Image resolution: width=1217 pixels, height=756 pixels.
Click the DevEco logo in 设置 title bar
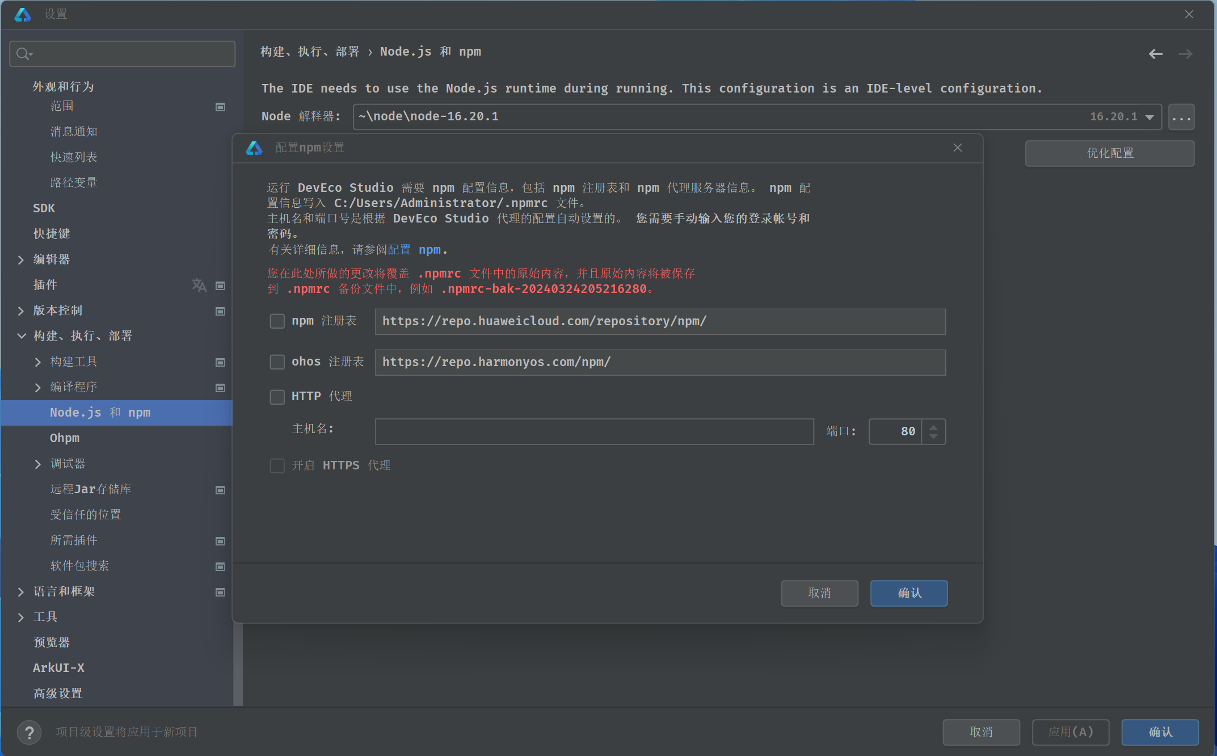pos(23,15)
